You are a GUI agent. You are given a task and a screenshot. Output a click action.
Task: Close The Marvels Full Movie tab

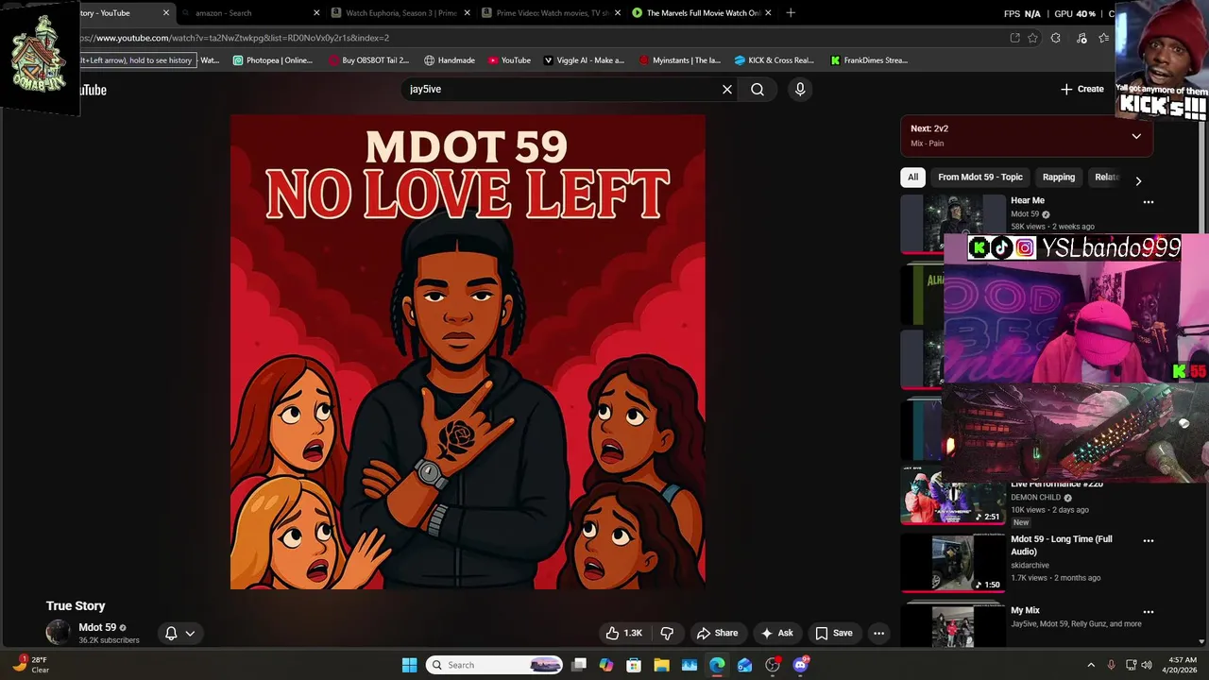(768, 13)
